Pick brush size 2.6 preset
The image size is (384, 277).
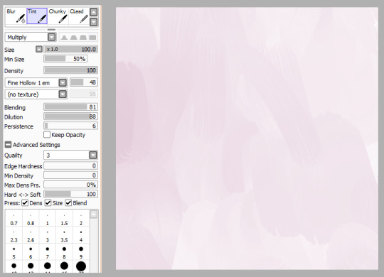[31, 235]
